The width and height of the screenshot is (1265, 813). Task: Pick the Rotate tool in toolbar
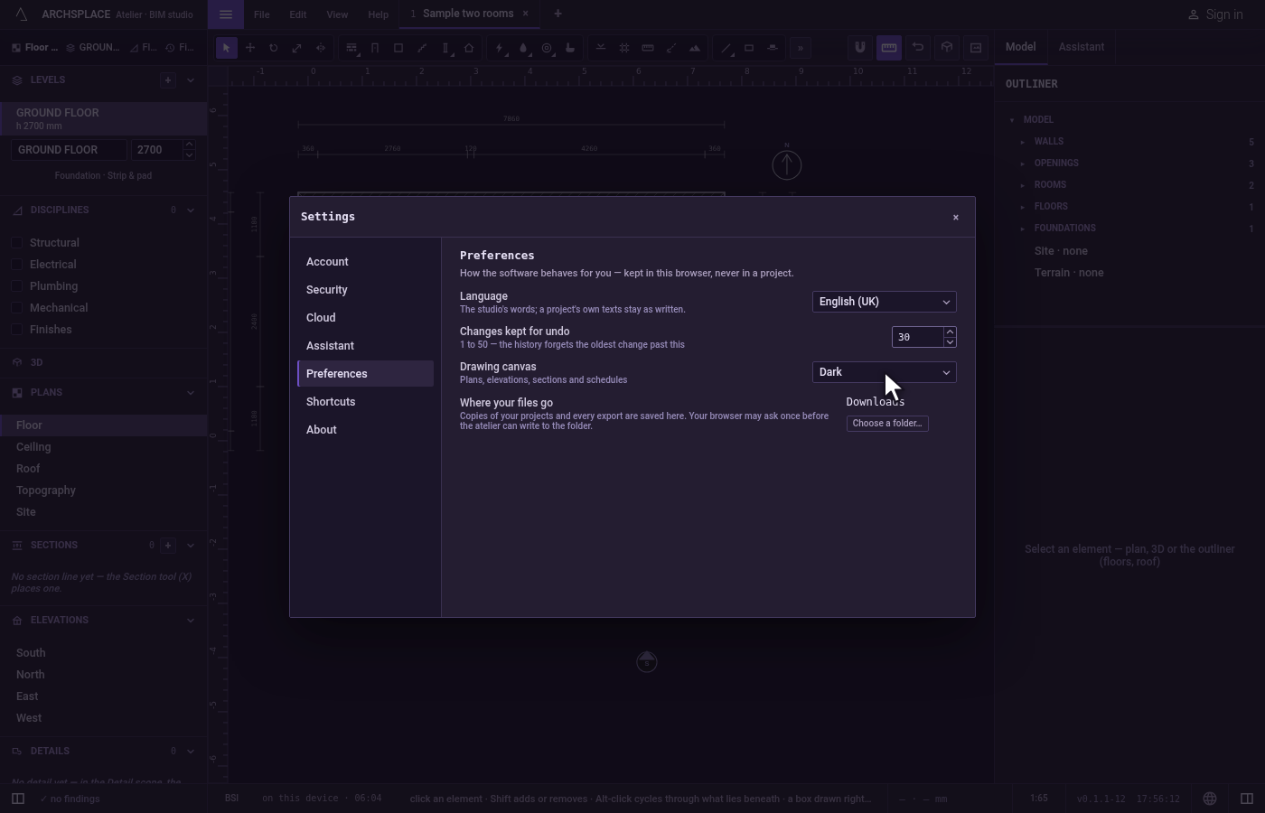coord(273,48)
